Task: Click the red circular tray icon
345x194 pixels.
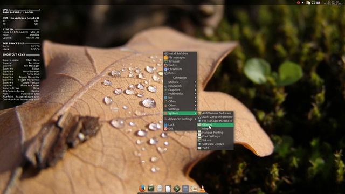Action: click(298, 3)
